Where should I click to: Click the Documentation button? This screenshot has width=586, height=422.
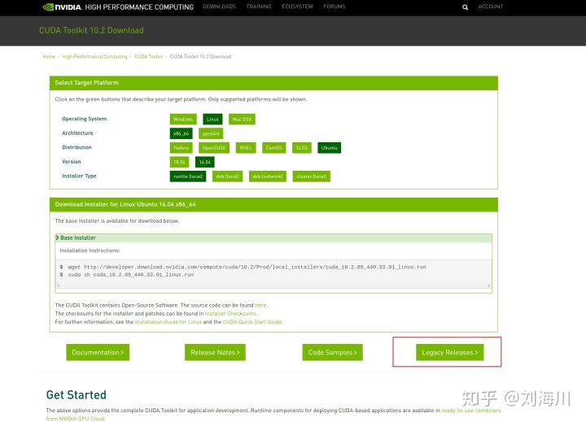coord(98,352)
